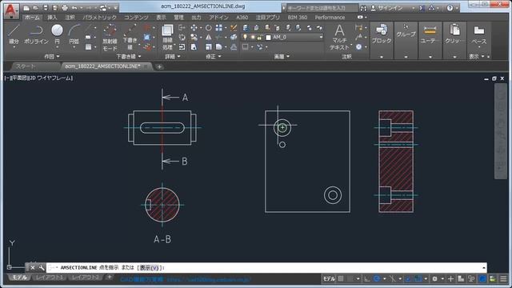Click the Help question mark icon
Screen dimensions: 512x288
450,8
